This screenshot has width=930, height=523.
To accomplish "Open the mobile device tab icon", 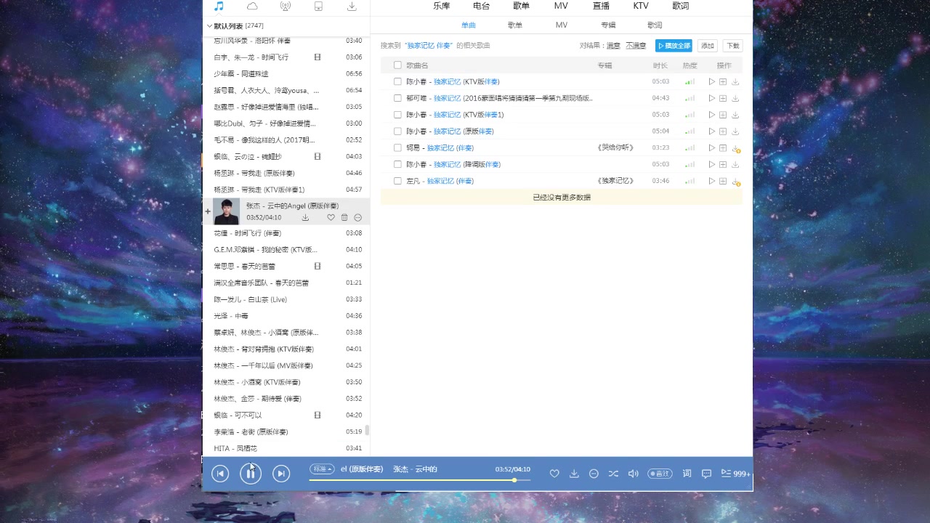I will coord(318,7).
